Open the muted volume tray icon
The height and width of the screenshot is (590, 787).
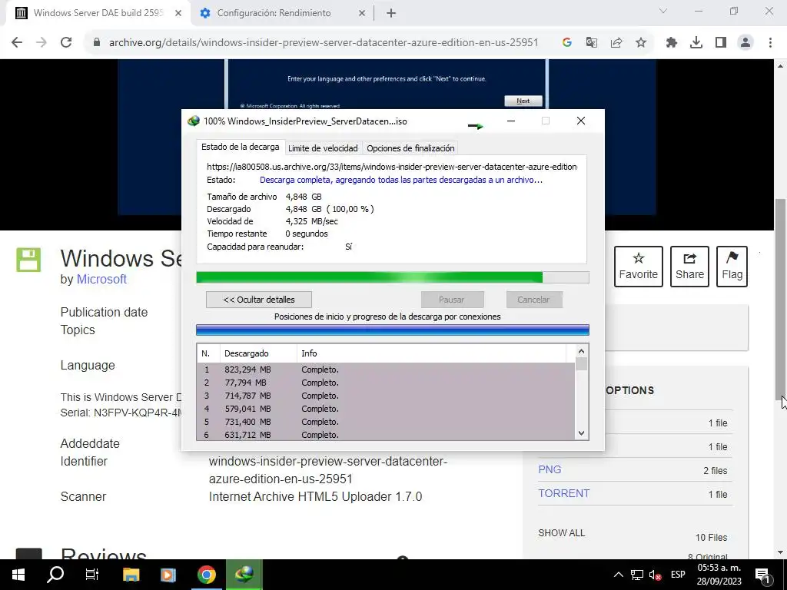[x=655, y=575]
